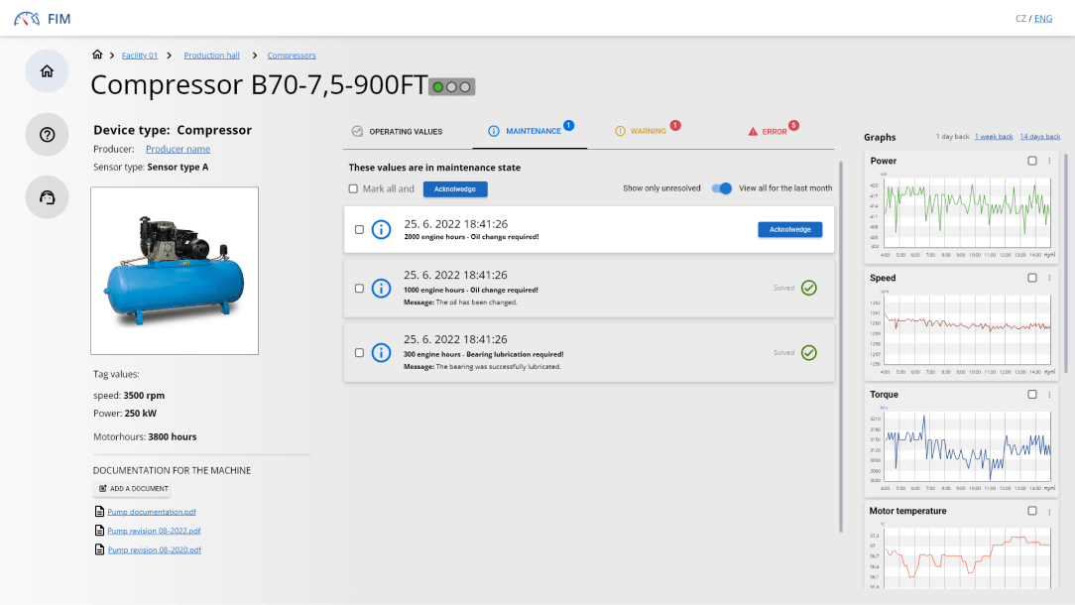This screenshot has height=605, width=1075.
Task: Acknowledge the 2000 engine hours entry
Action: tap(789, 229)
